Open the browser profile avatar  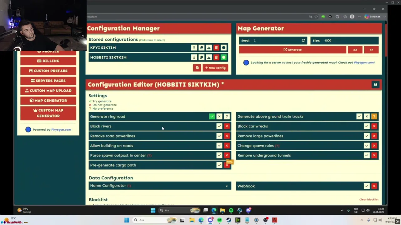pyautogui.click(x=352, y=17)
